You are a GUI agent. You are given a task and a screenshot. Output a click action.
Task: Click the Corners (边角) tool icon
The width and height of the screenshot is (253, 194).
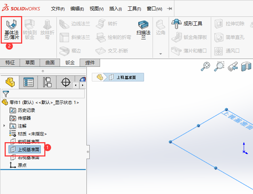(160, 28)
